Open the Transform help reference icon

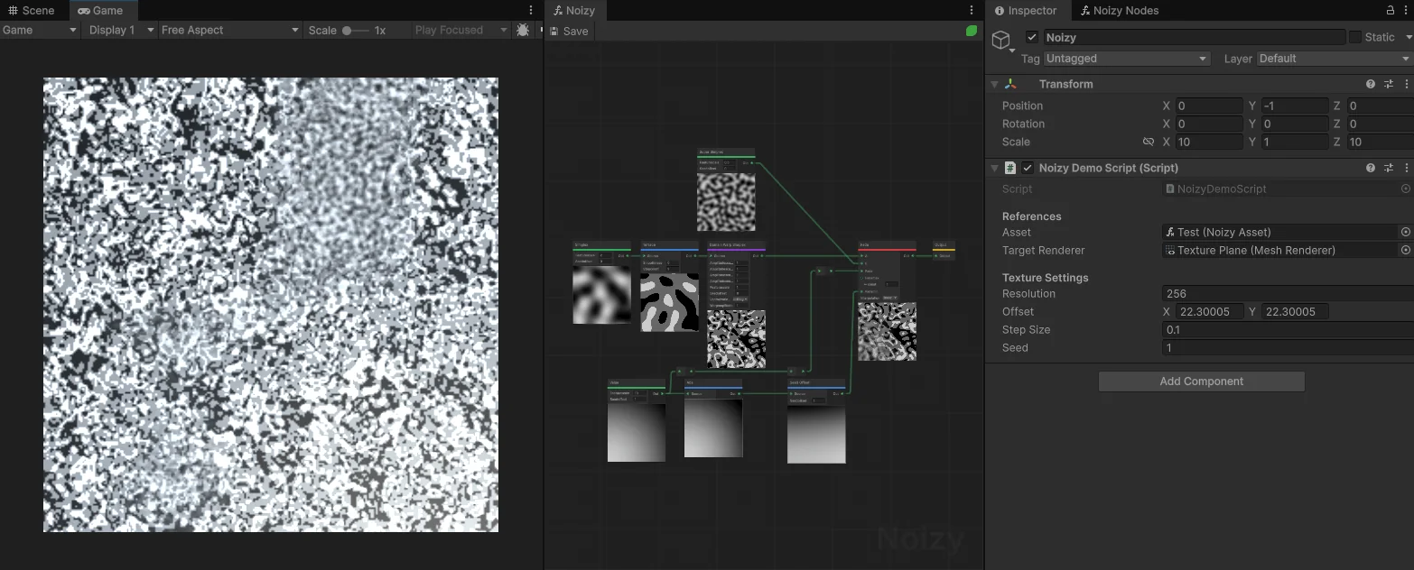pos(1371,84)
